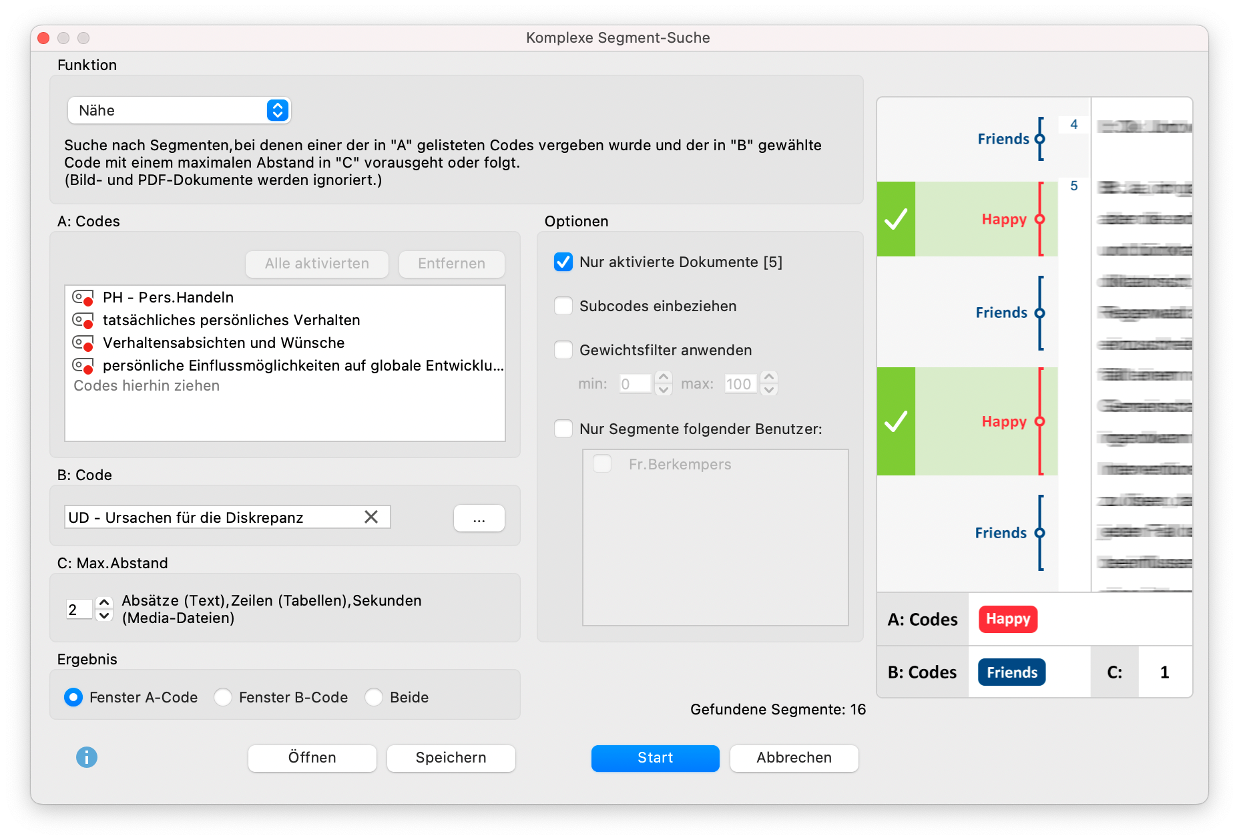
Task: Click the first Happy checkmark icon
Action: [896, 219]
